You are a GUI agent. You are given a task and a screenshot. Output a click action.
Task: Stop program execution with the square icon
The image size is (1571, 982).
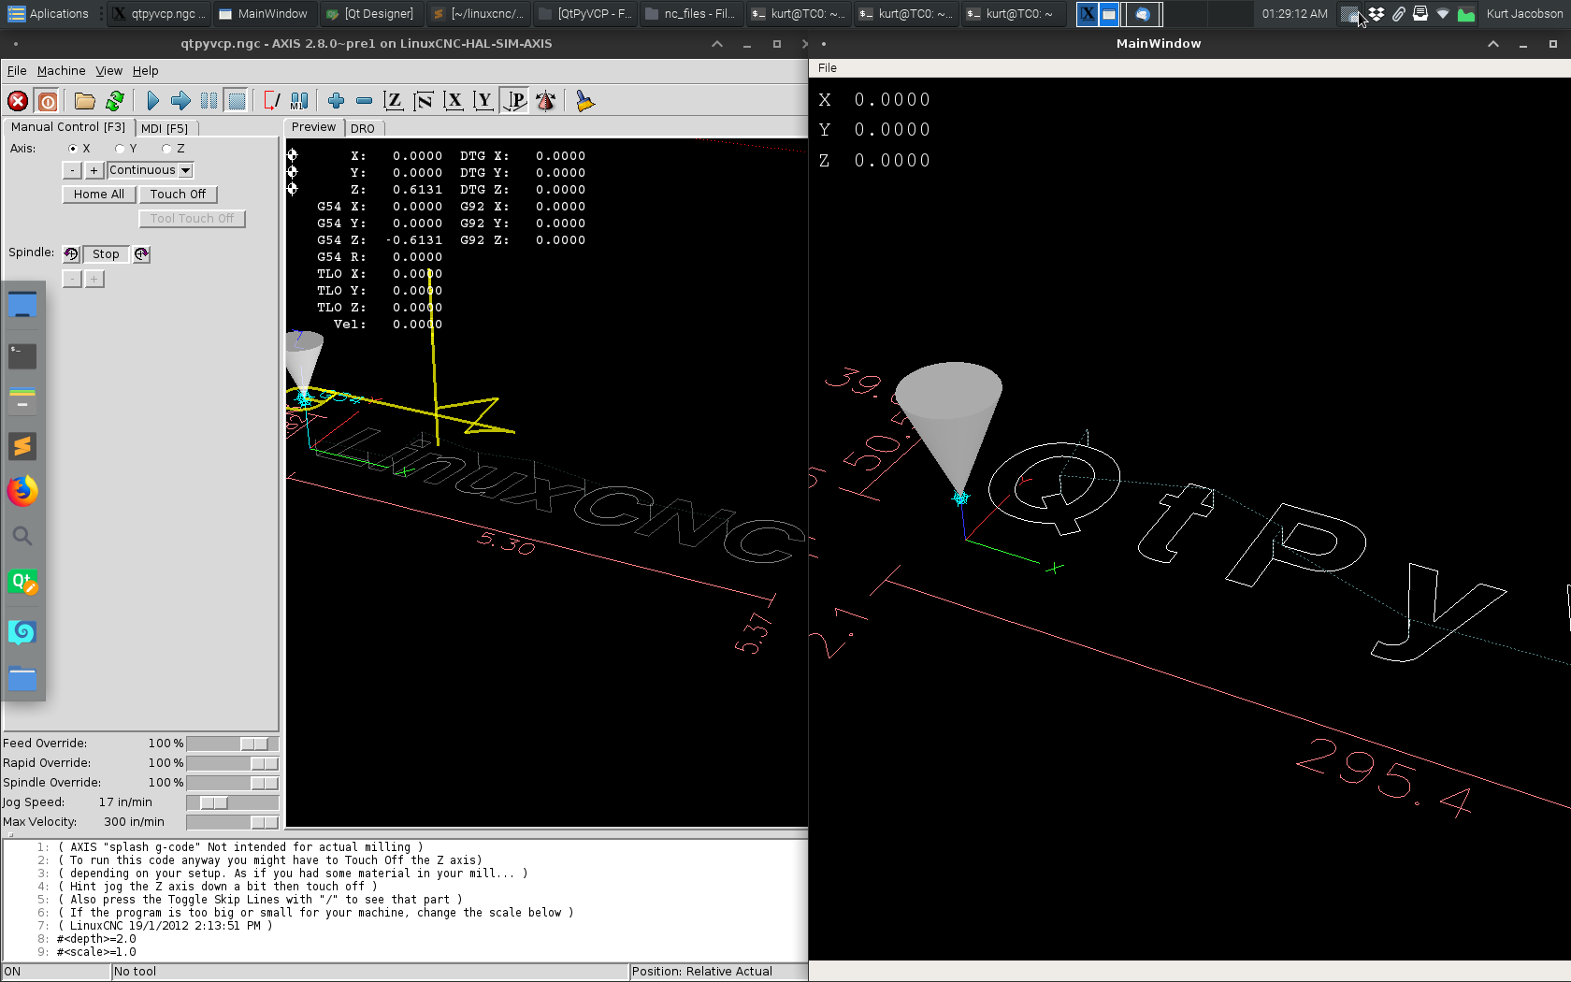coord(238,101)
